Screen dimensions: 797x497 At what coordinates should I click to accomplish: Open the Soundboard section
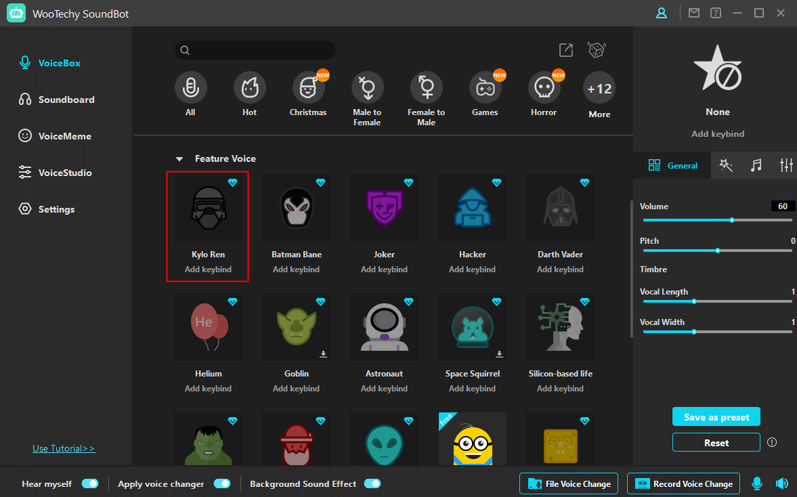[x=66, y=100]
